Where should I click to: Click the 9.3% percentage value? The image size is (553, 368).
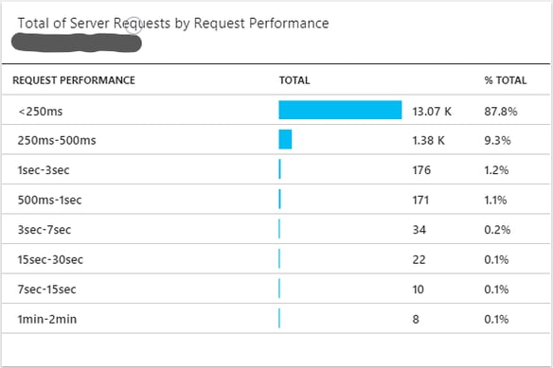point(497,140)
